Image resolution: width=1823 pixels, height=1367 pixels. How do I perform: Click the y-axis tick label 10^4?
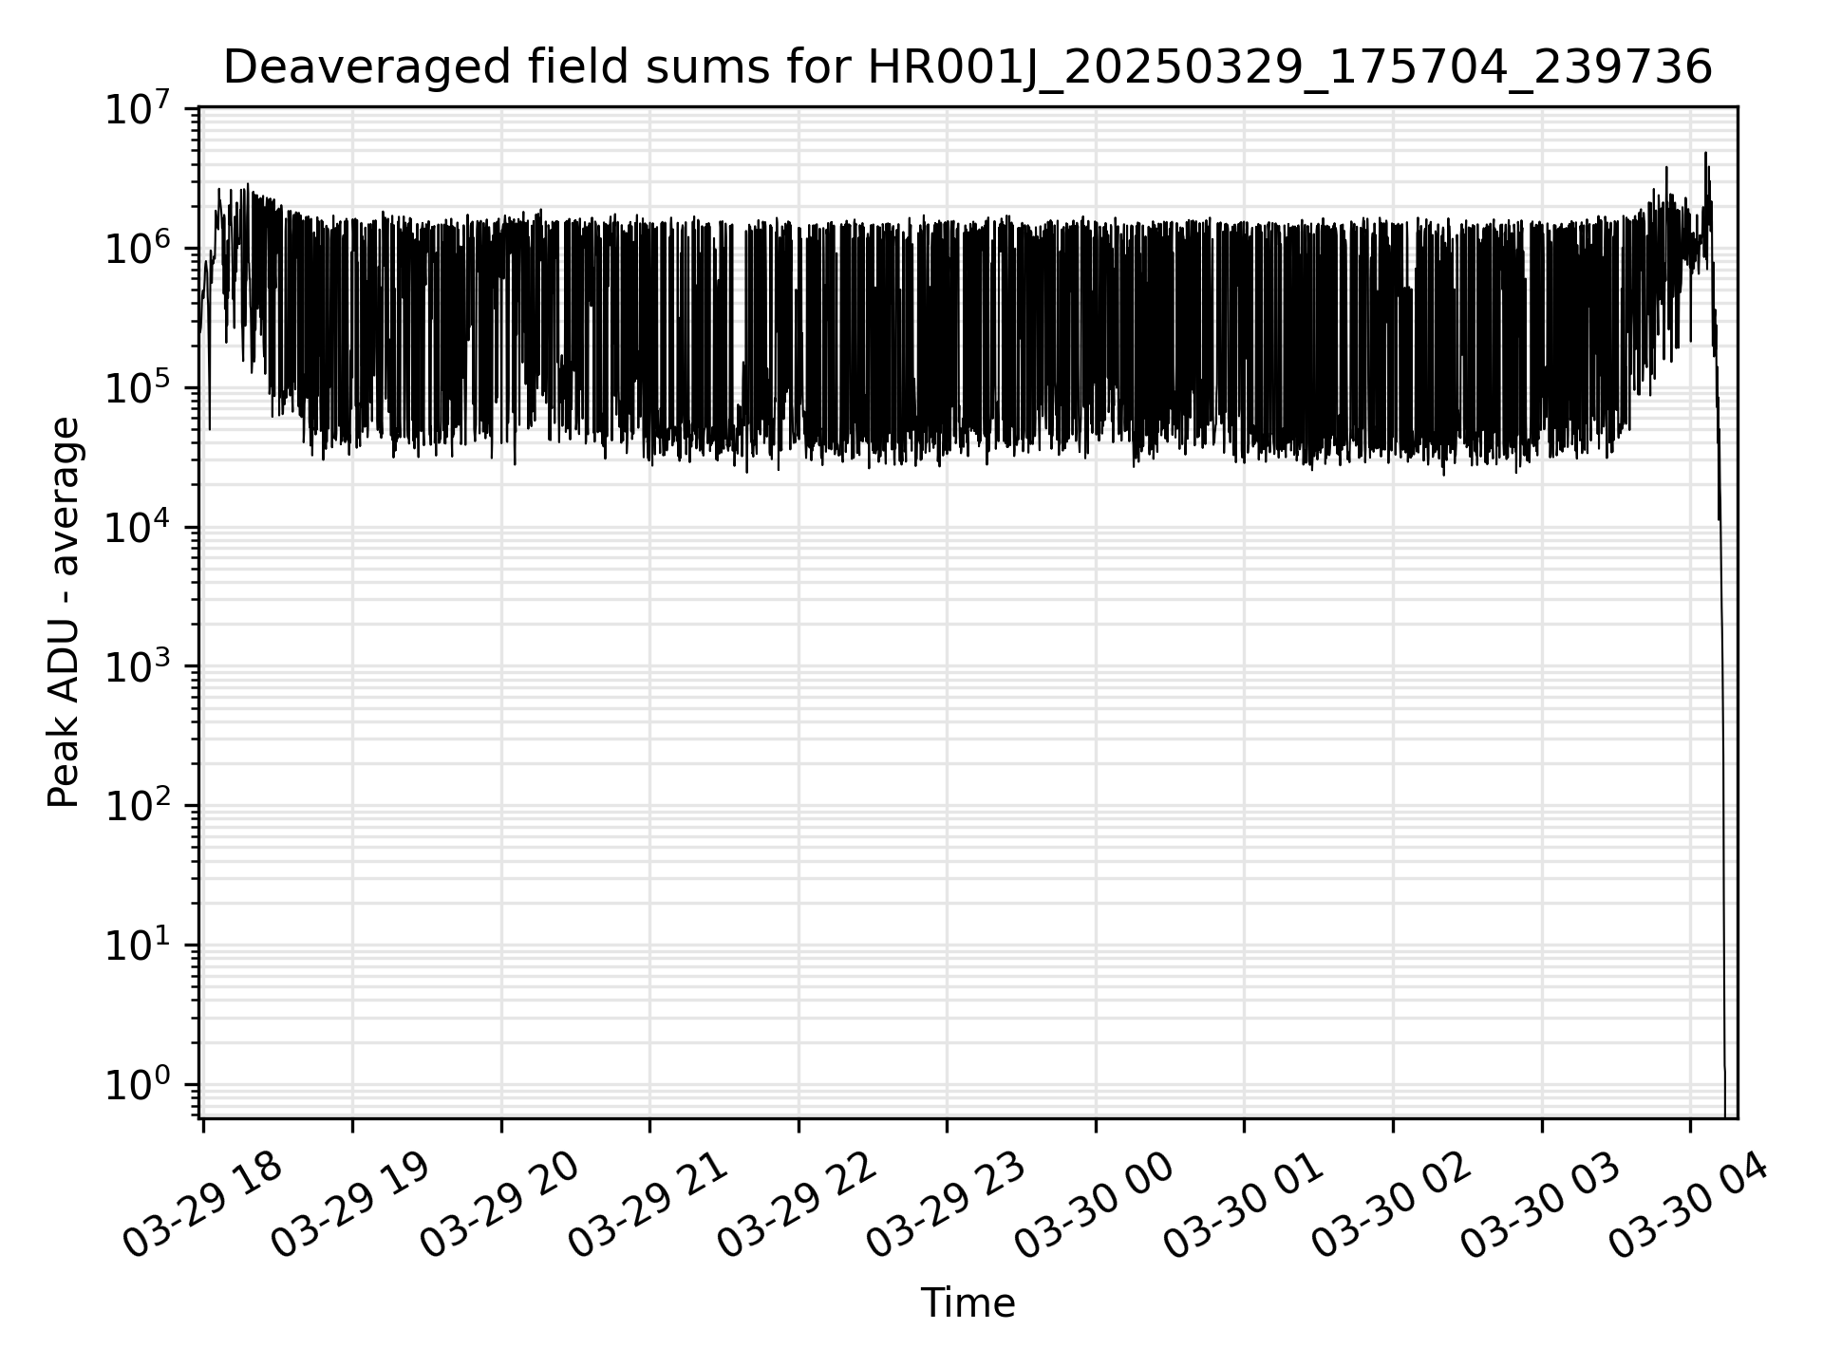pos(138,528)
